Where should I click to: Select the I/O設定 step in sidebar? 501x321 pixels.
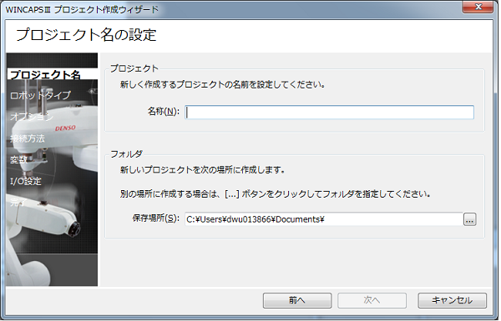click(26, 181)
